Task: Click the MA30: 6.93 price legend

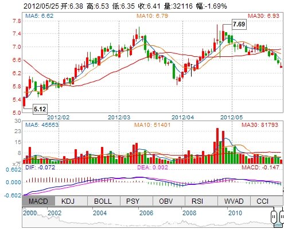Action: [x=263, y=15]
